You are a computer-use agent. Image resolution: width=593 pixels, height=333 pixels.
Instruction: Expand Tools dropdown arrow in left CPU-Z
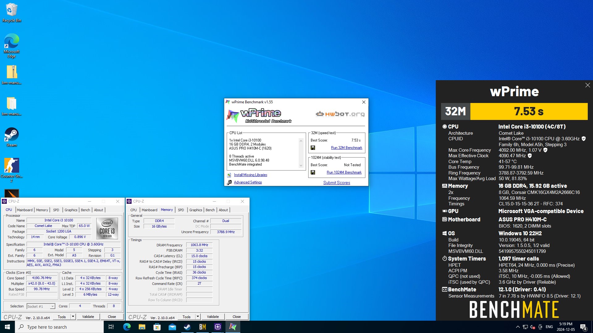pyautogui.click(x=73, y=317)
